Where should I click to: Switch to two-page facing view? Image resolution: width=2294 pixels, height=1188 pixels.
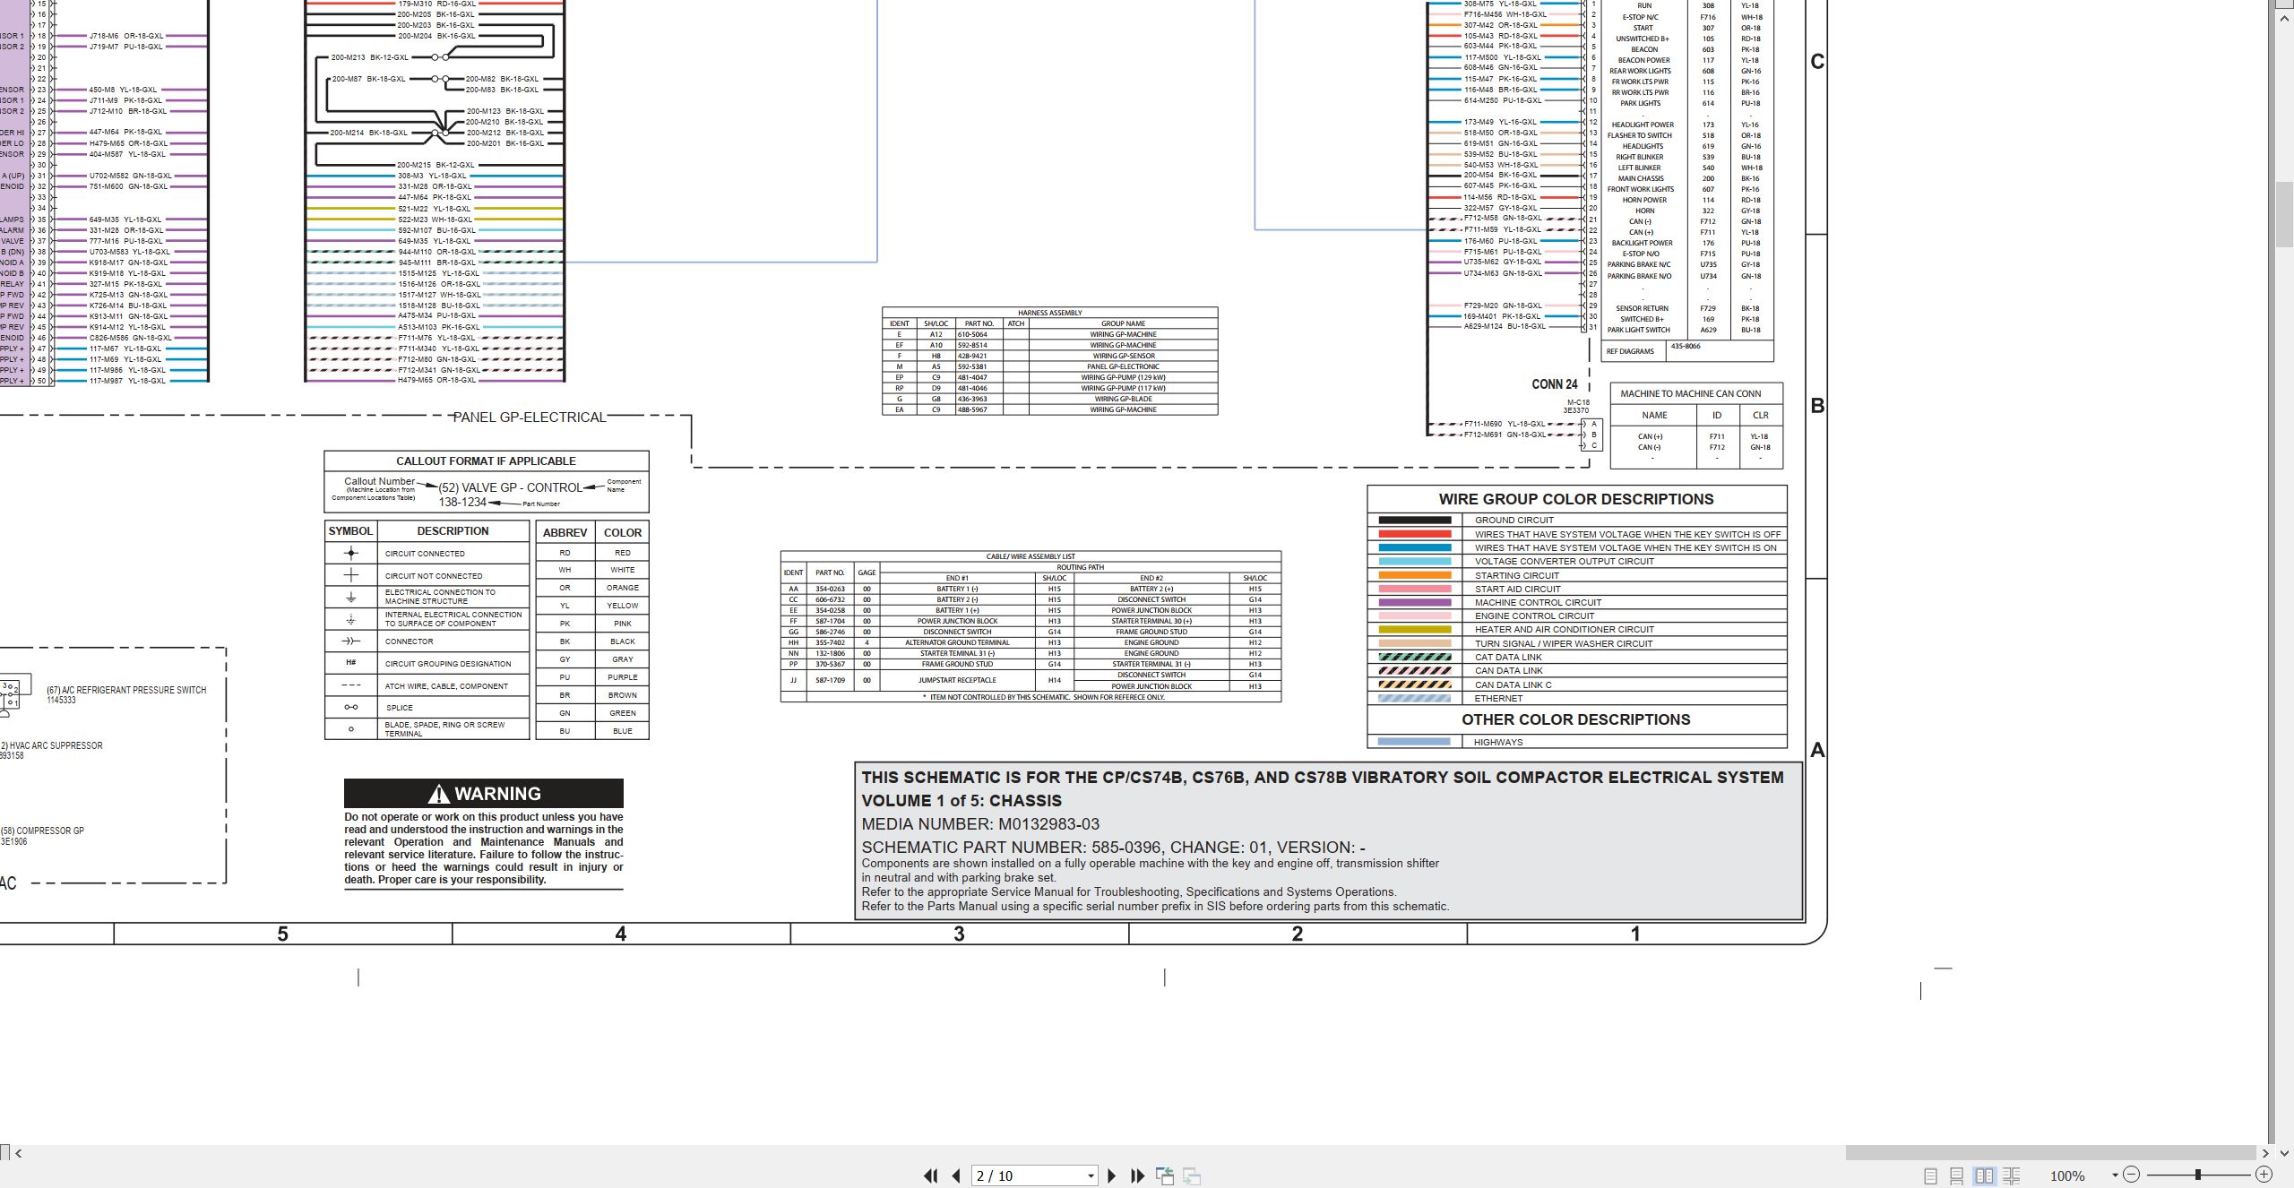tap(1985, 1175)
